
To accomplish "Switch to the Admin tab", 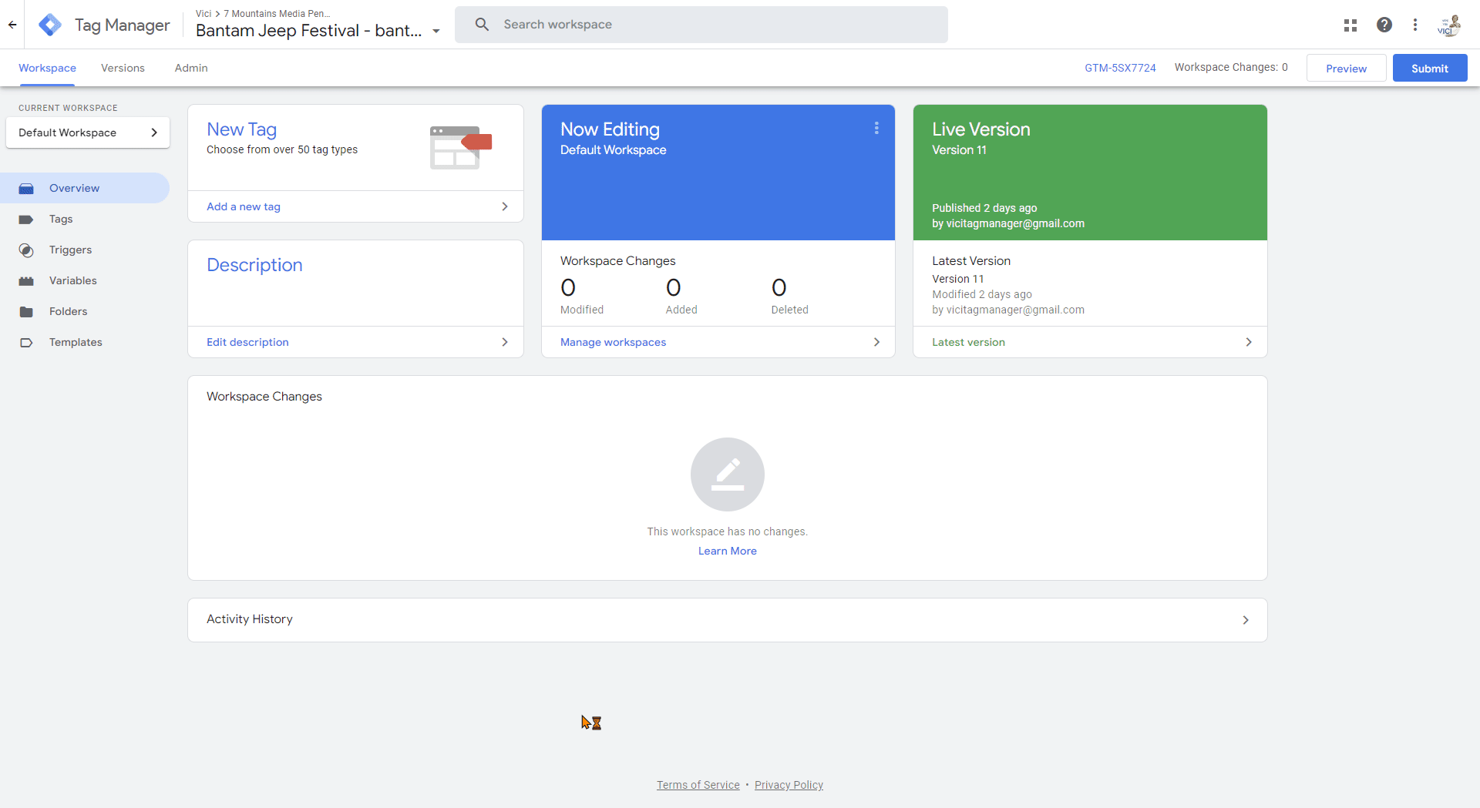I will tap(191, 68).
